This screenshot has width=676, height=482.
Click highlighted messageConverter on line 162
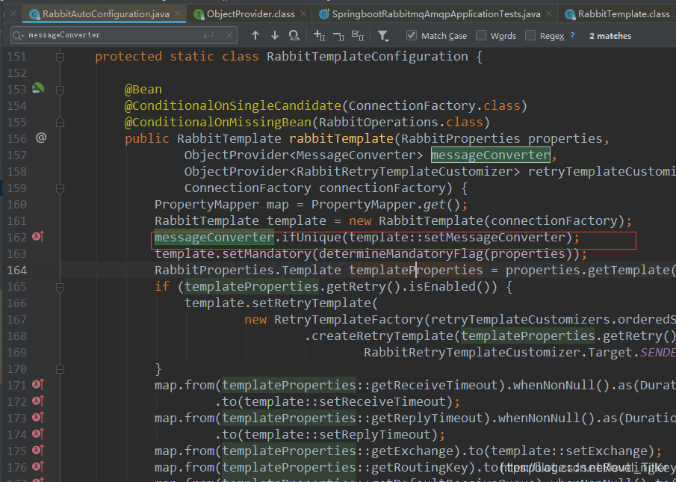point(214,237)
